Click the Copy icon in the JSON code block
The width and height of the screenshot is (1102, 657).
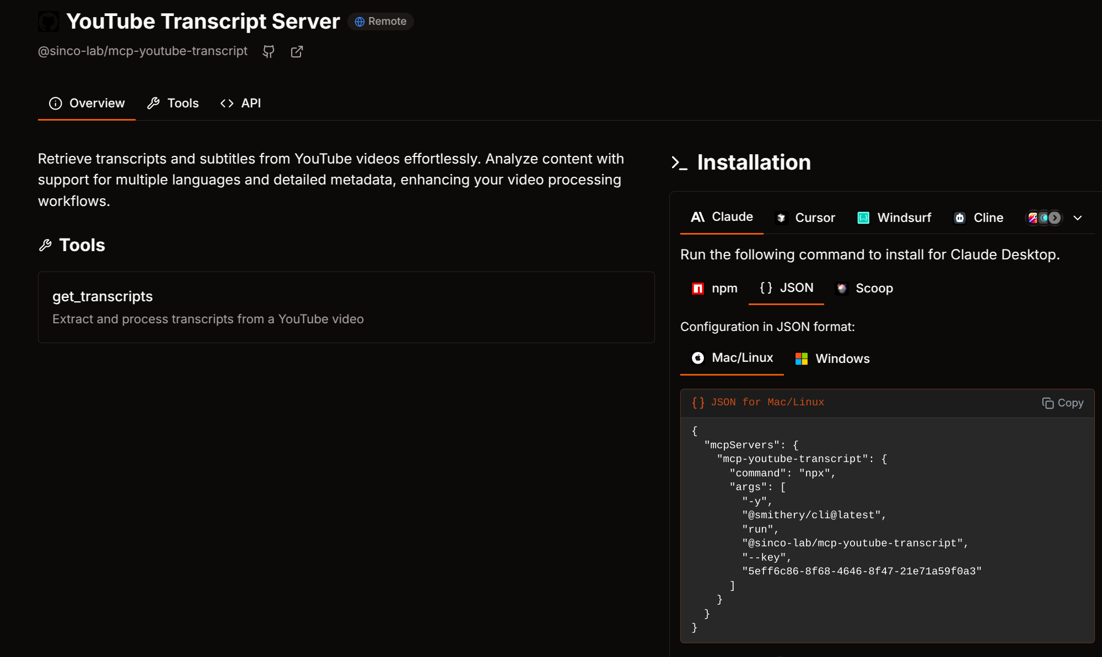pos(1047,403)
